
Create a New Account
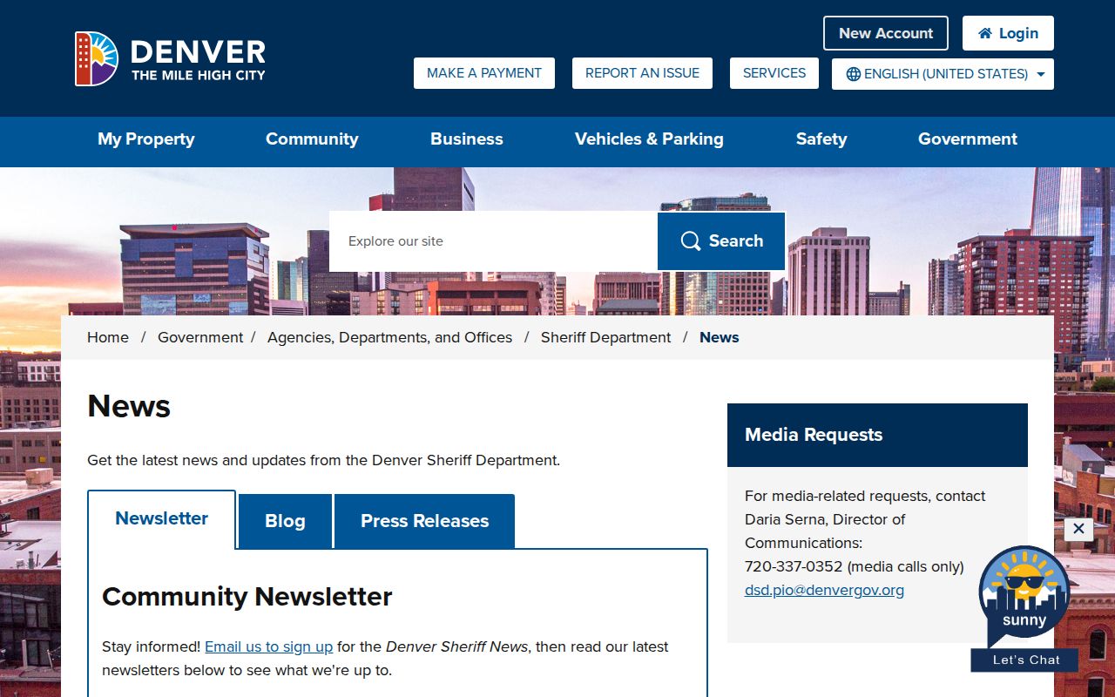pyautogui.click(x=886, y=33)
